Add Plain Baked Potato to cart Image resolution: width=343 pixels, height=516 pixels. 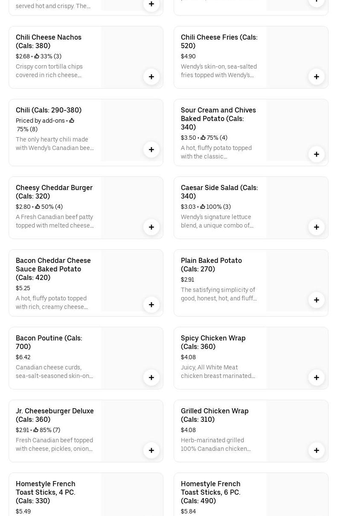point(317,300)
